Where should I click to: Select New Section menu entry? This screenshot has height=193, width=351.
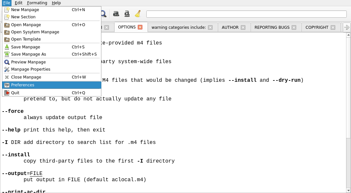click(x=23, y=17)
